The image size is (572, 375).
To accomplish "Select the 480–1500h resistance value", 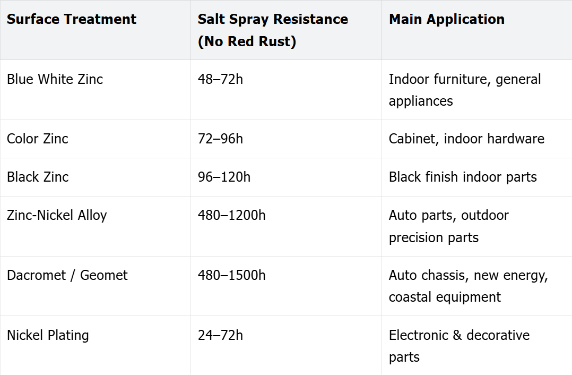I will pyautogui.click(x=232, y=275).
